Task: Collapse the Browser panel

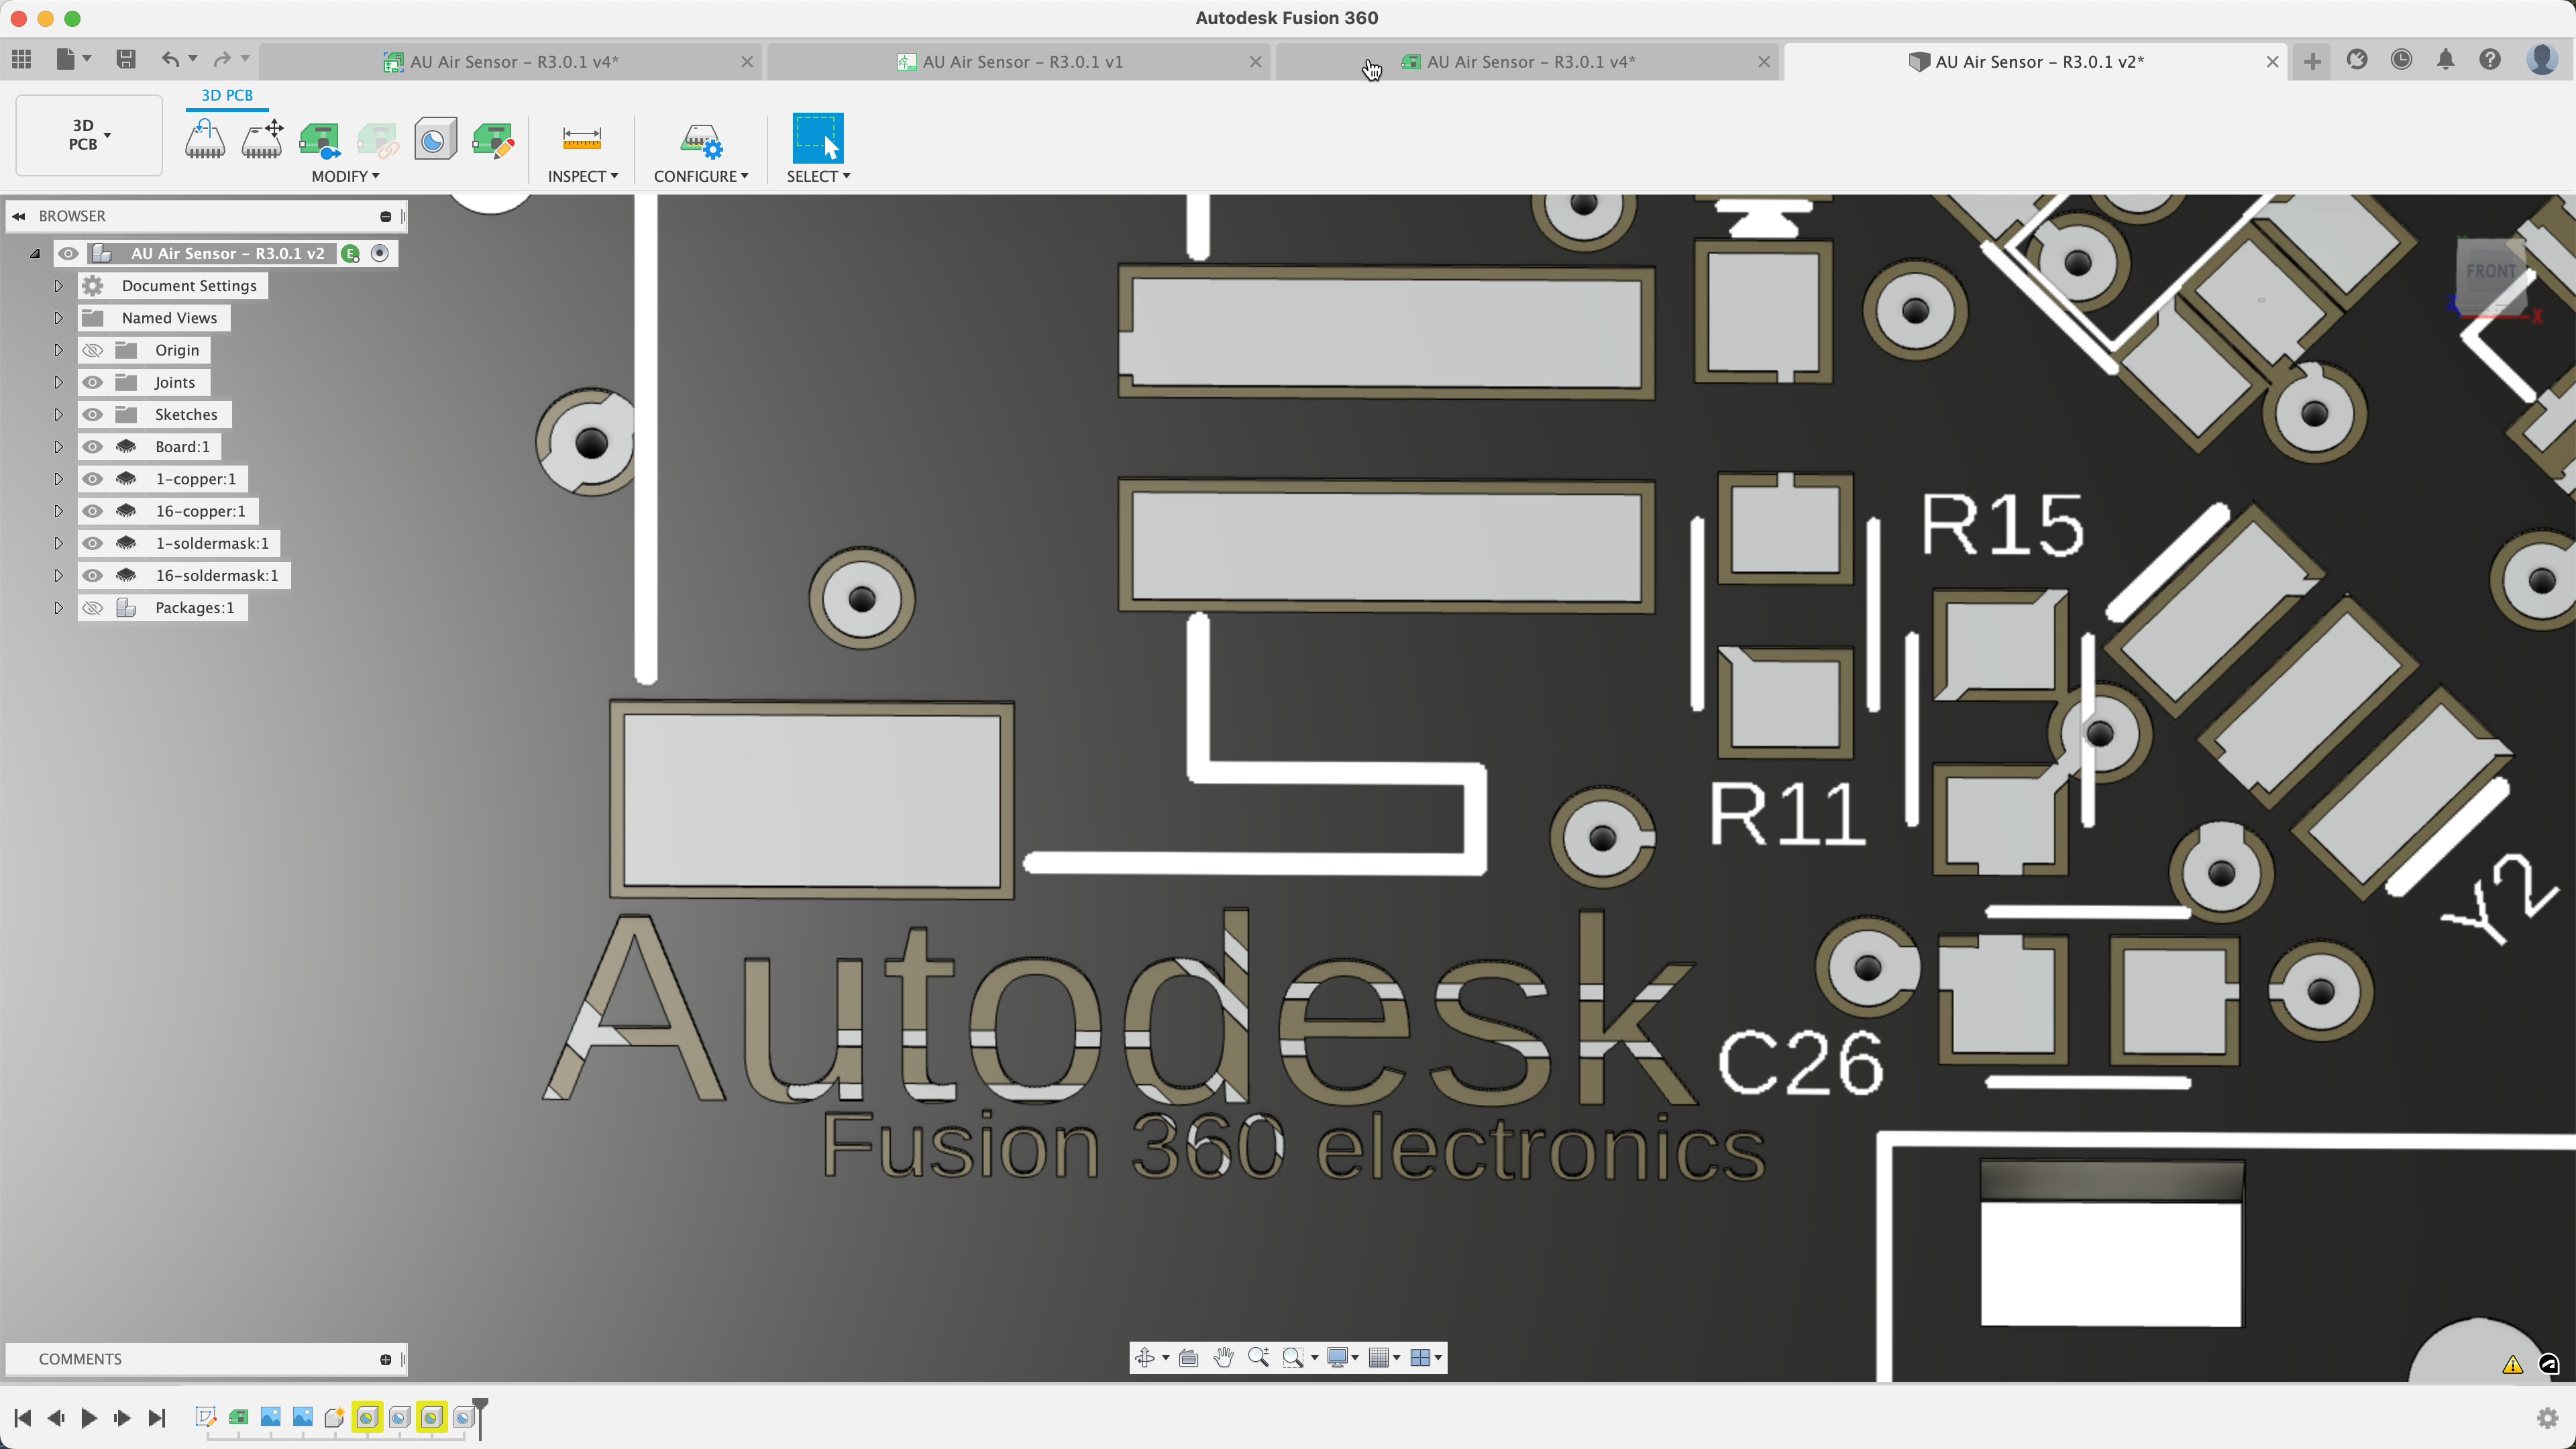Action: (x=19, y=216)
